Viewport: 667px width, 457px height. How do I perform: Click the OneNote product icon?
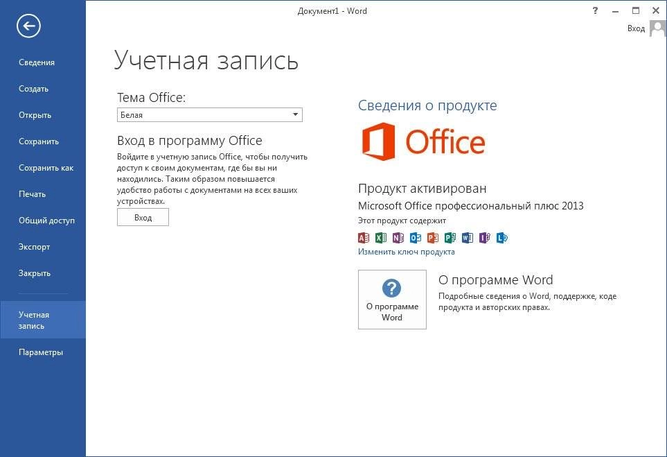398,238
